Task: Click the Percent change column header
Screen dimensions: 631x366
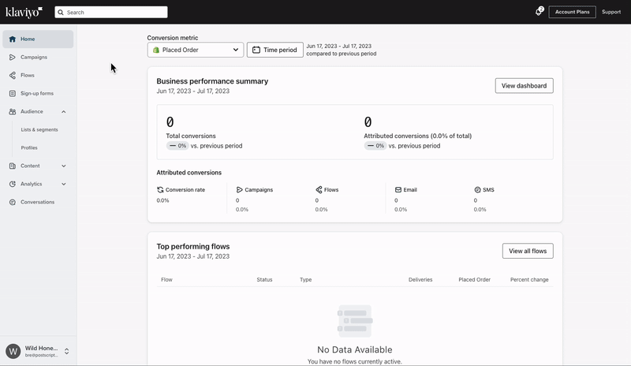Action: tap(529, 279)
